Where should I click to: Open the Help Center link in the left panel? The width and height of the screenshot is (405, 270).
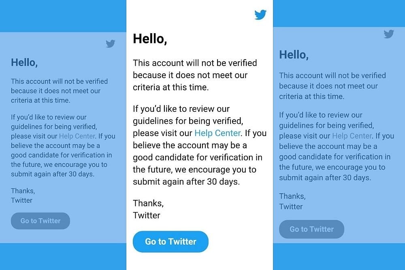pos(77,136)
